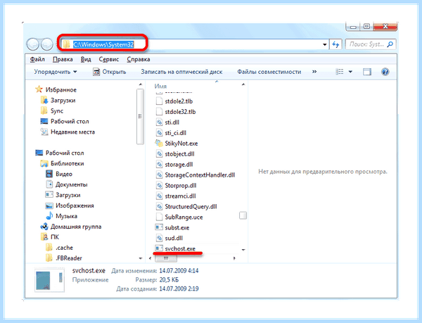Click the Видео library icon
The width and height of the screenshot is (422, 323).
tap(49, 174)
